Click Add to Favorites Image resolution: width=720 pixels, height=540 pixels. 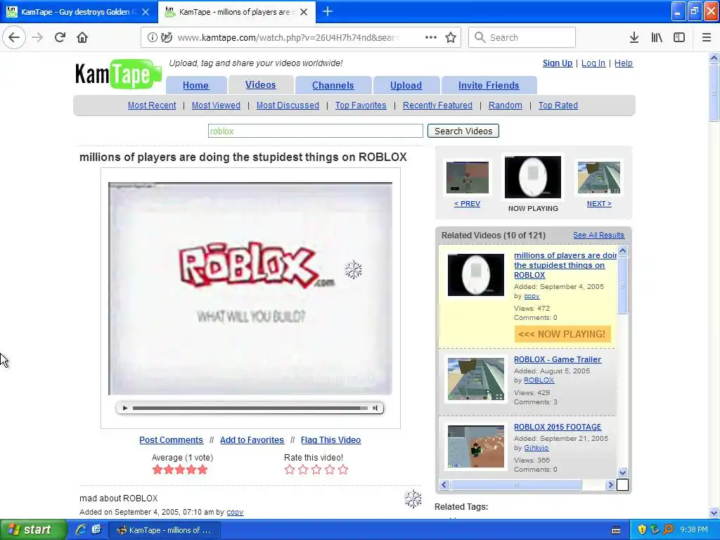[x=252, y=440]
